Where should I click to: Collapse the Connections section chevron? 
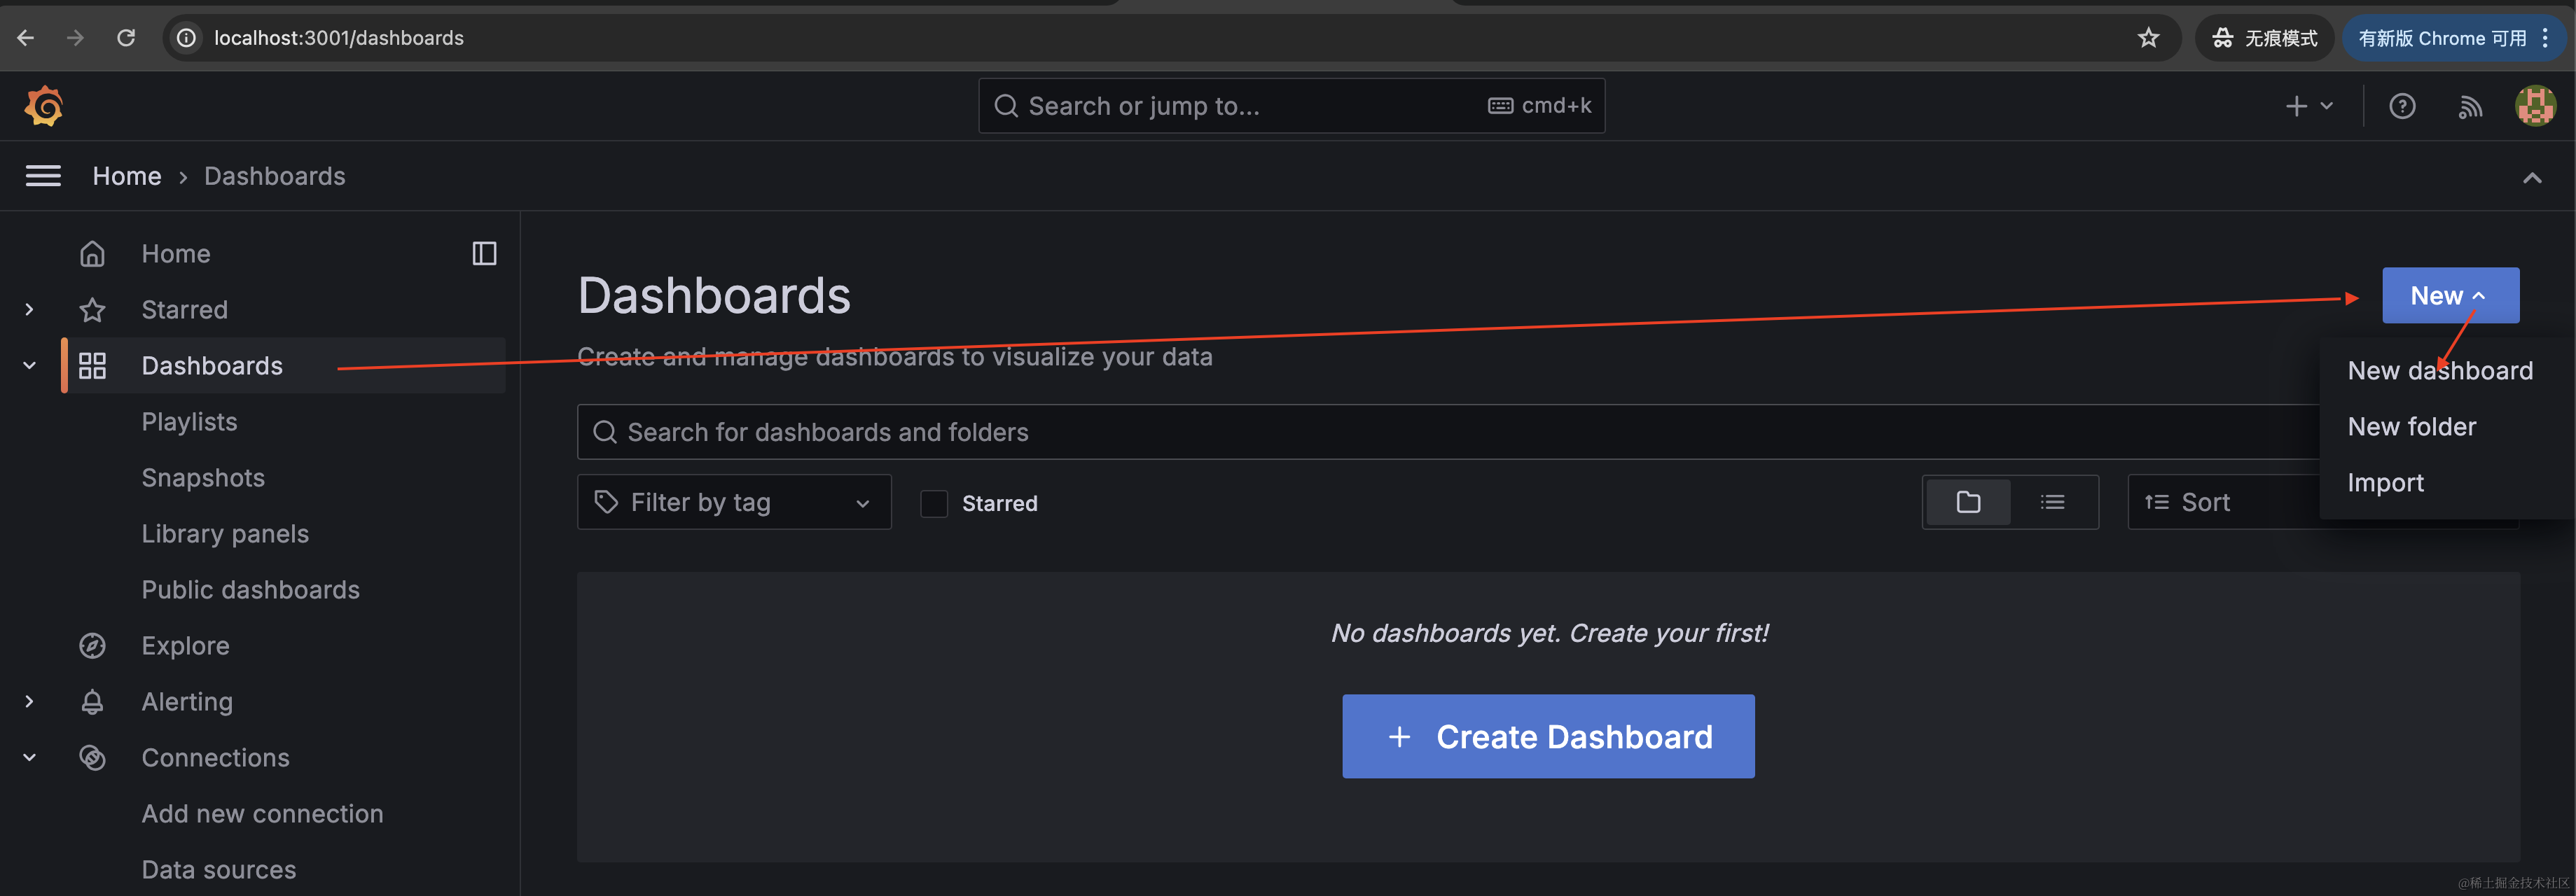[29, 758]
